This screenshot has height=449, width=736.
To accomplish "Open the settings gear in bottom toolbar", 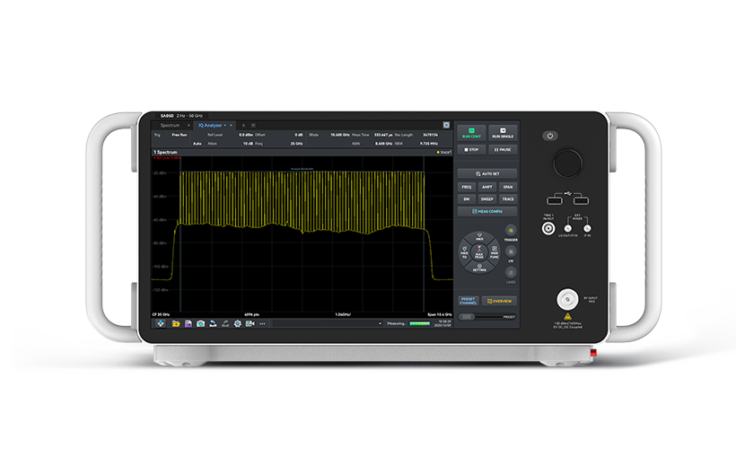I will point(237,322).
